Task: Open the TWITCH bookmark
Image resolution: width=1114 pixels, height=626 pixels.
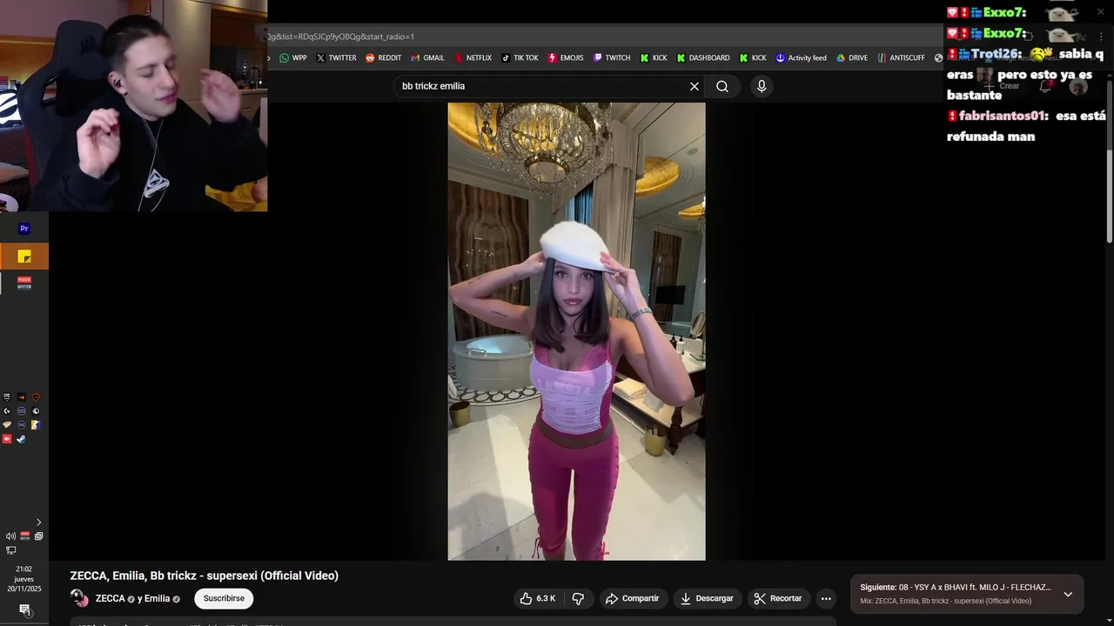Action: 612,58
